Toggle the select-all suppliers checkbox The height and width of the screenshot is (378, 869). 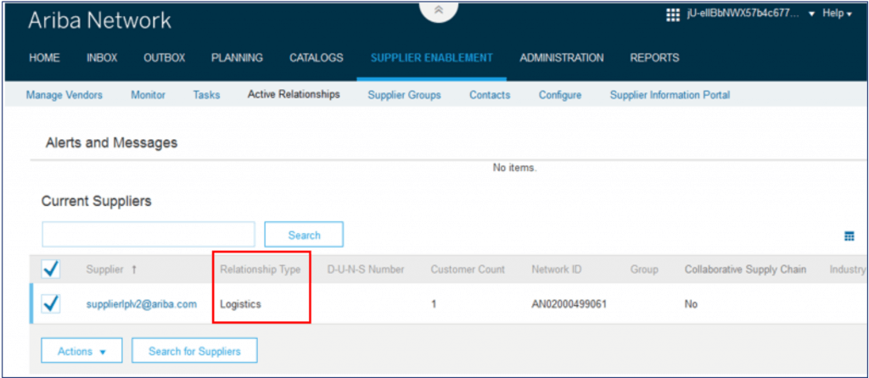(x=51, y=270)
